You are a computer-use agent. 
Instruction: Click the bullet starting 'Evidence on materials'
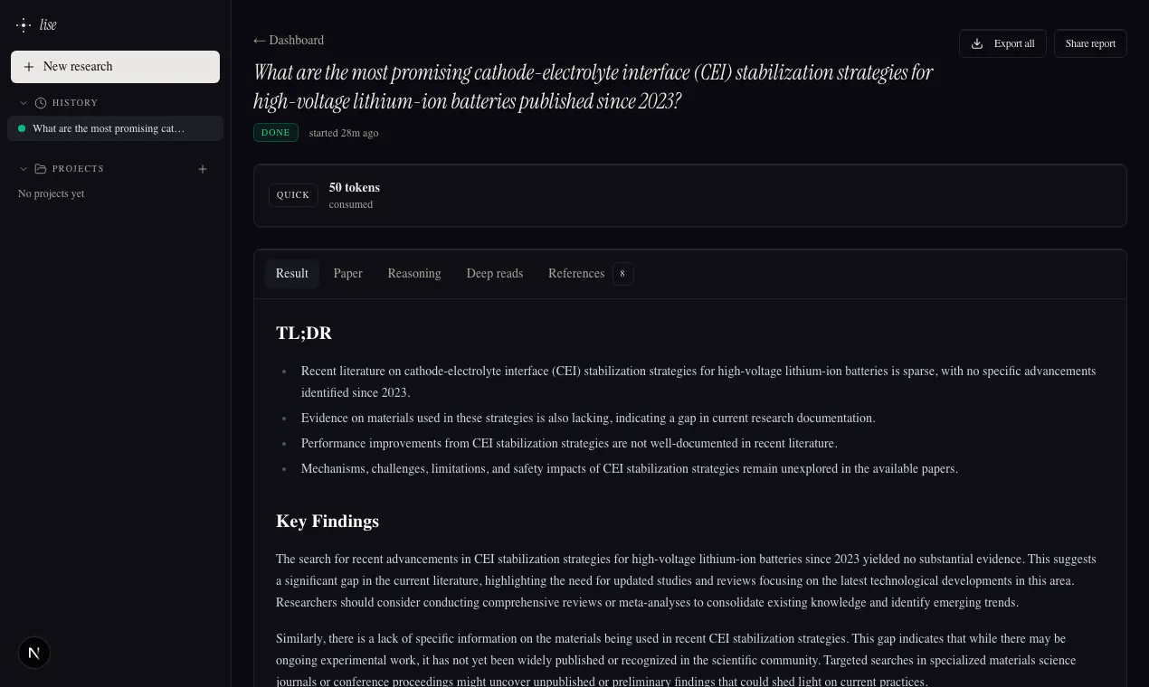(x=588, y=419)
